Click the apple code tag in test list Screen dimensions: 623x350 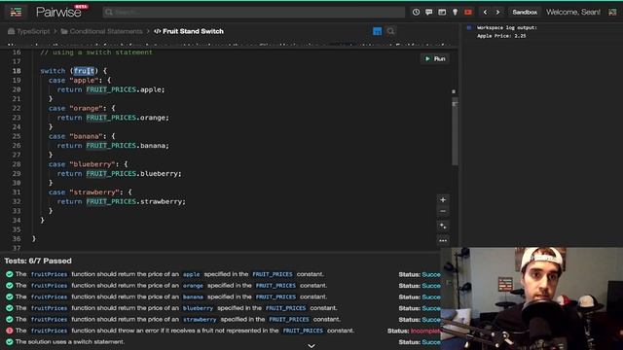pos(191,274)
